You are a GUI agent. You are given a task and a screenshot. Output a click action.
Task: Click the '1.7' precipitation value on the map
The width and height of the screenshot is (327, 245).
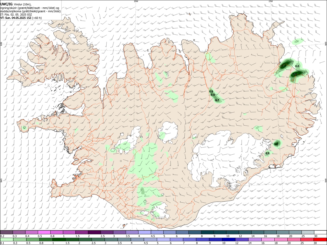[x=284, y=66]
